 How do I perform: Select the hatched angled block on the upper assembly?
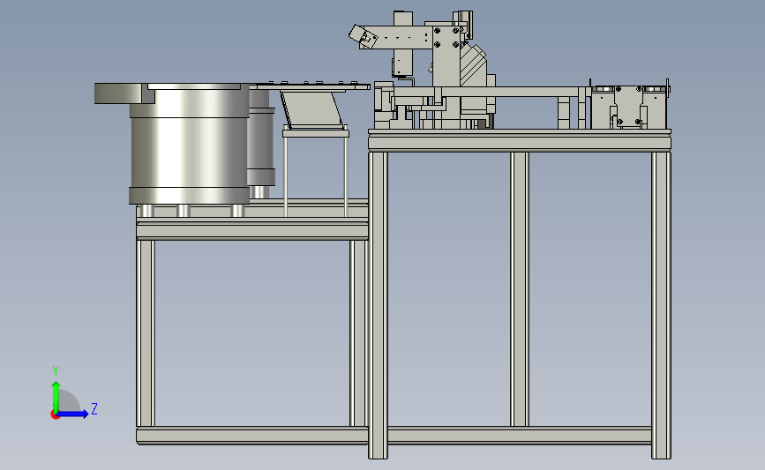(x=472, y=64)
